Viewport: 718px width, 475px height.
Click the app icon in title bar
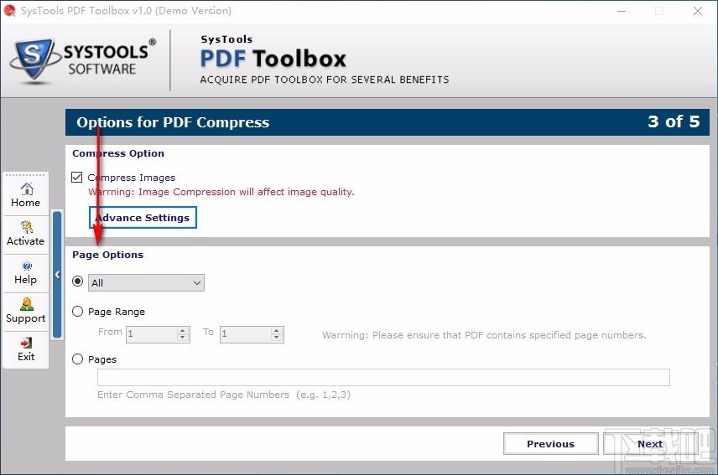click(9, 10)
